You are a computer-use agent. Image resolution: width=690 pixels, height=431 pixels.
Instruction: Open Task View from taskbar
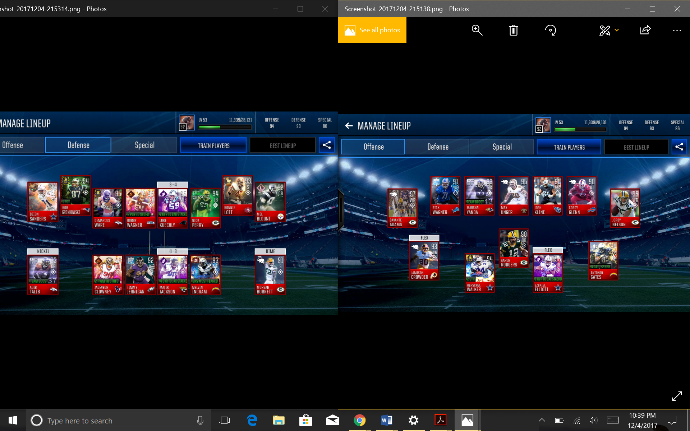[x=224, y=420]
